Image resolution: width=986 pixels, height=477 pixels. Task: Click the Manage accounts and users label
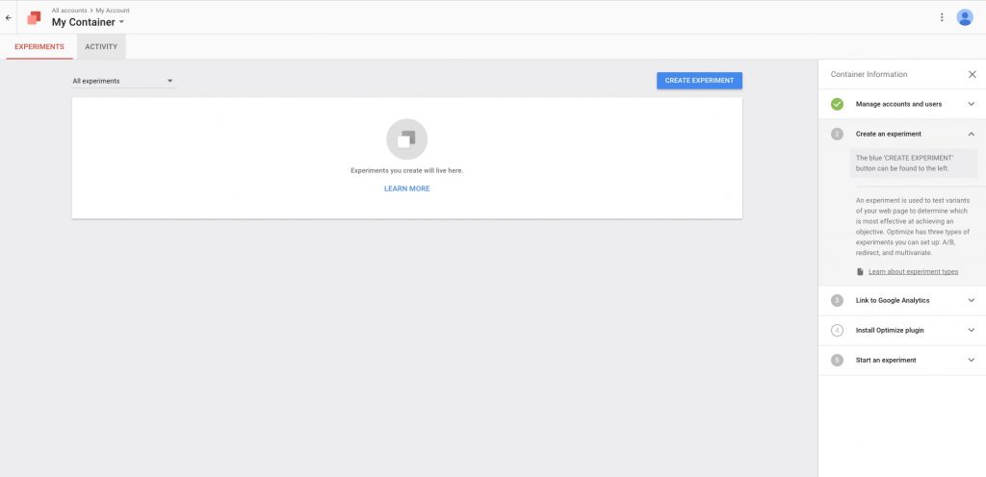pos(898,104)
